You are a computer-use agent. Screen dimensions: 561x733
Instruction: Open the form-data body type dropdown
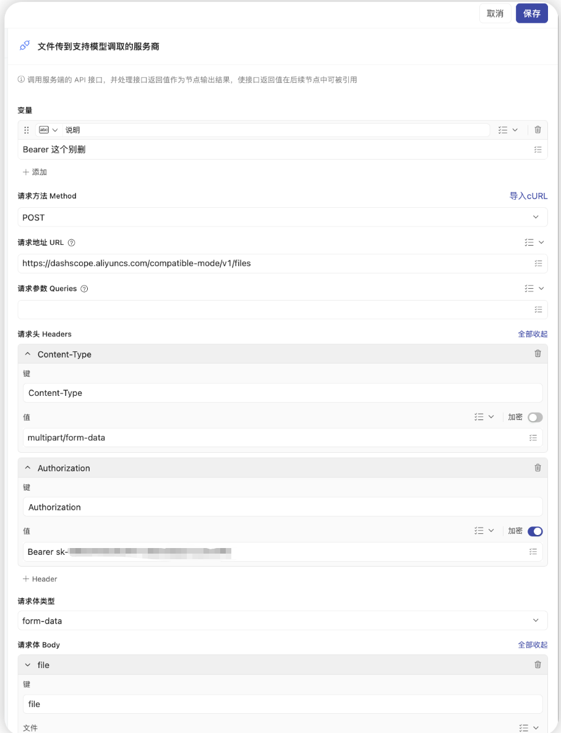click(282, 621)
